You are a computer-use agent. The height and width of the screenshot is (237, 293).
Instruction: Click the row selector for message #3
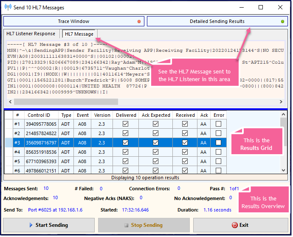[8, 143]
